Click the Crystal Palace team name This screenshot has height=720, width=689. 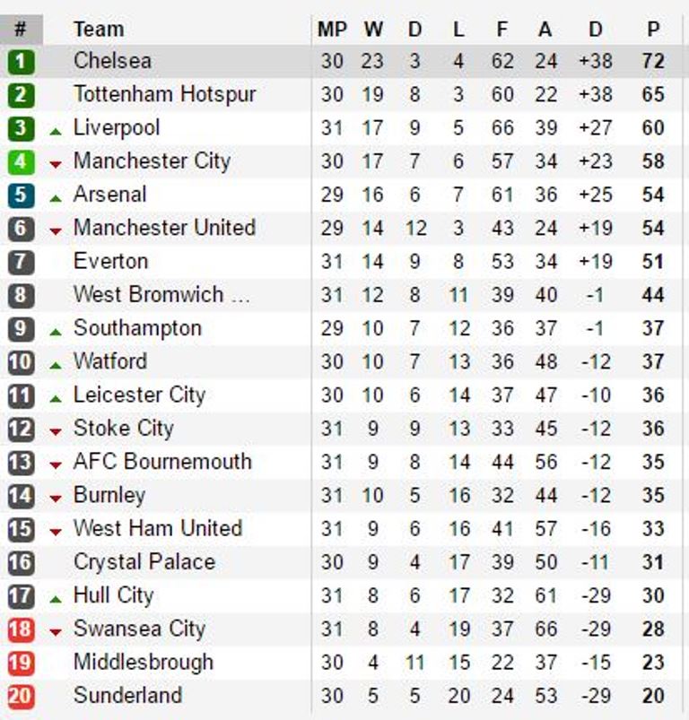(x=144, y=562)
